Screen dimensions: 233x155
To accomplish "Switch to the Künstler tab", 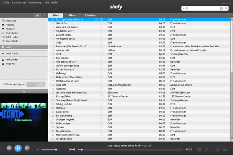I will (x=90, y=15).
